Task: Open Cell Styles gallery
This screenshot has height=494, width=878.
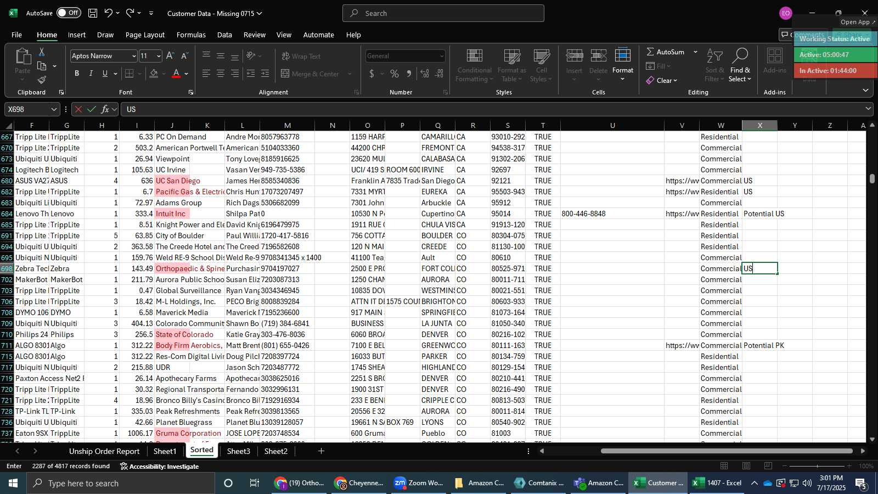Action: [542, 65]
